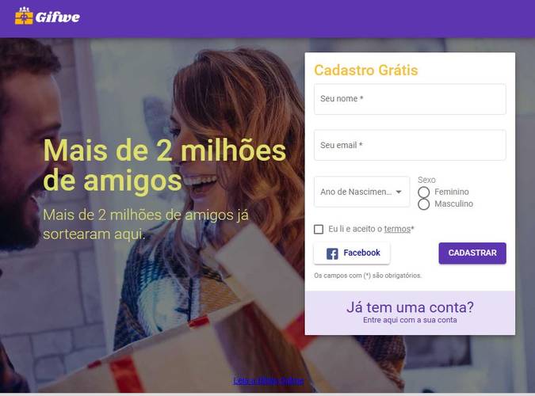The width and height of the screenshot is (535, 396).
Task: Select the Masculino radio option
Action: pyautogui.click(x=423, y=204)
